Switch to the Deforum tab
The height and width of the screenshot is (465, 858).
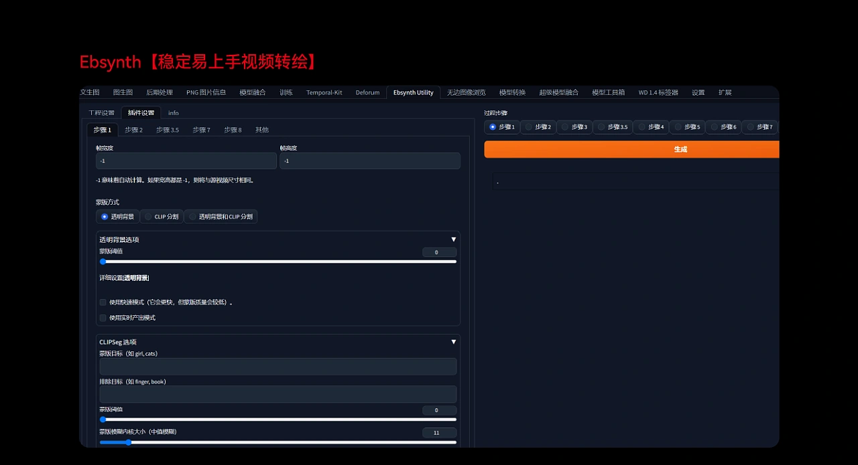pos(367,92)
